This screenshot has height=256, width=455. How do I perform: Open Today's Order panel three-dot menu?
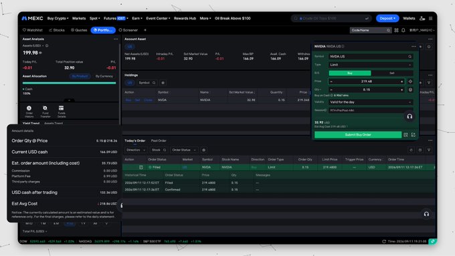[430, 140]
